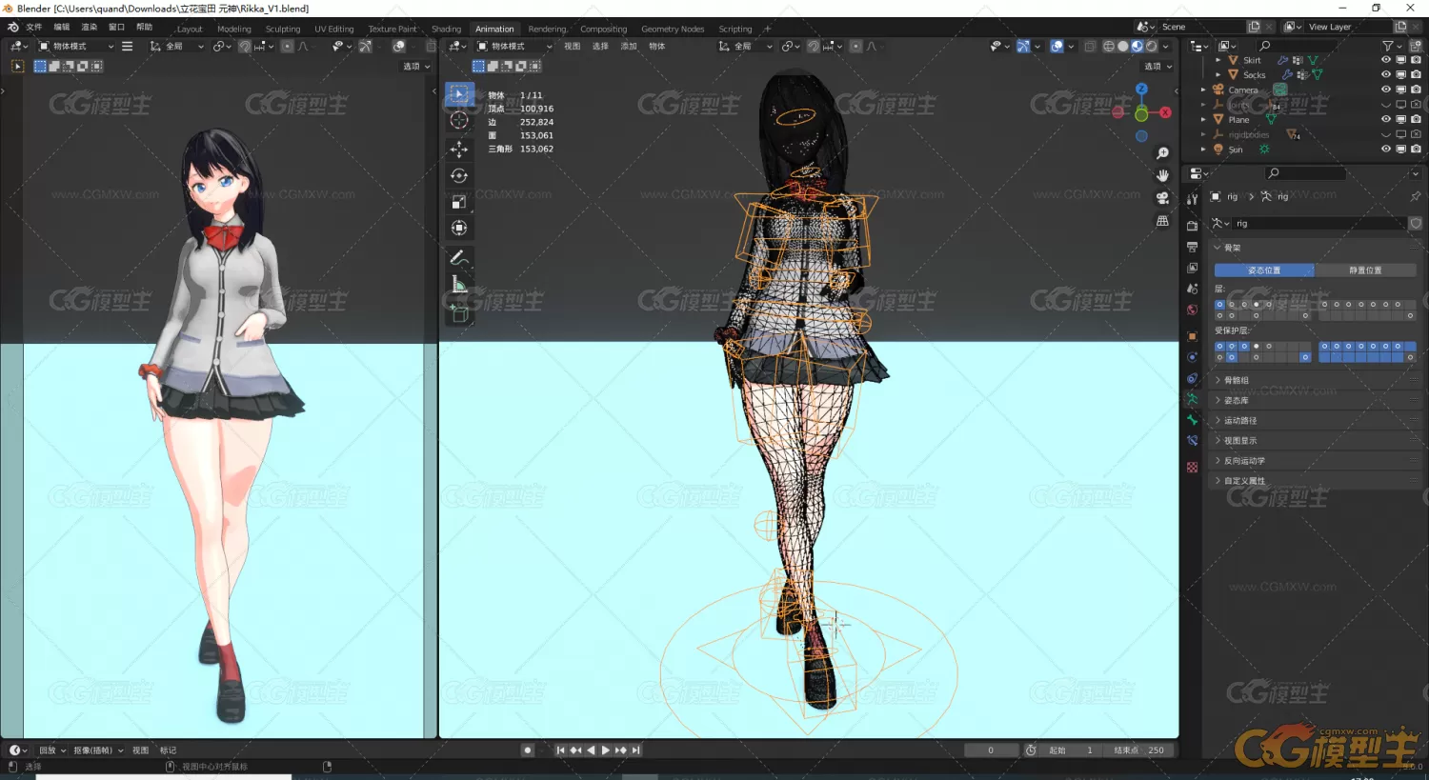Image resolution: width=1429 pixels, height=780 pixels.
Task: Open the Tool properties tab (wrench icon)
Action: (x=1192, y=198)
